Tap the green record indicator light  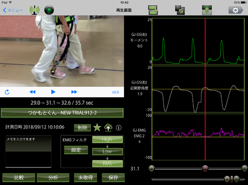click(x=49, y=10)
